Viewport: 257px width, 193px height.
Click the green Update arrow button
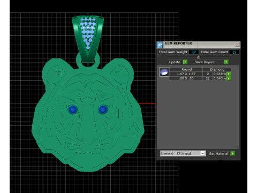coord(185,62)
